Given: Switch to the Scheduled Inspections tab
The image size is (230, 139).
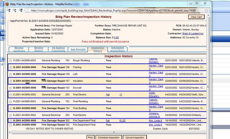Looking at the screenshot, I should pyautogui.click(x=117, y=49).
